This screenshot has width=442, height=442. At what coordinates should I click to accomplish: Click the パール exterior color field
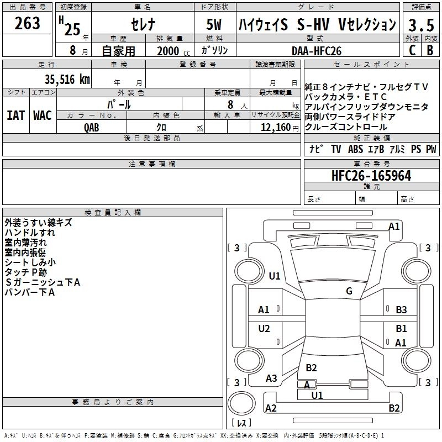119,104
